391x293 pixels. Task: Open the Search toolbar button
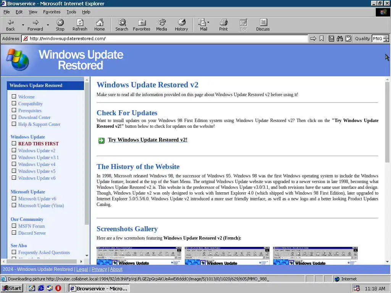tap(122, 25)
